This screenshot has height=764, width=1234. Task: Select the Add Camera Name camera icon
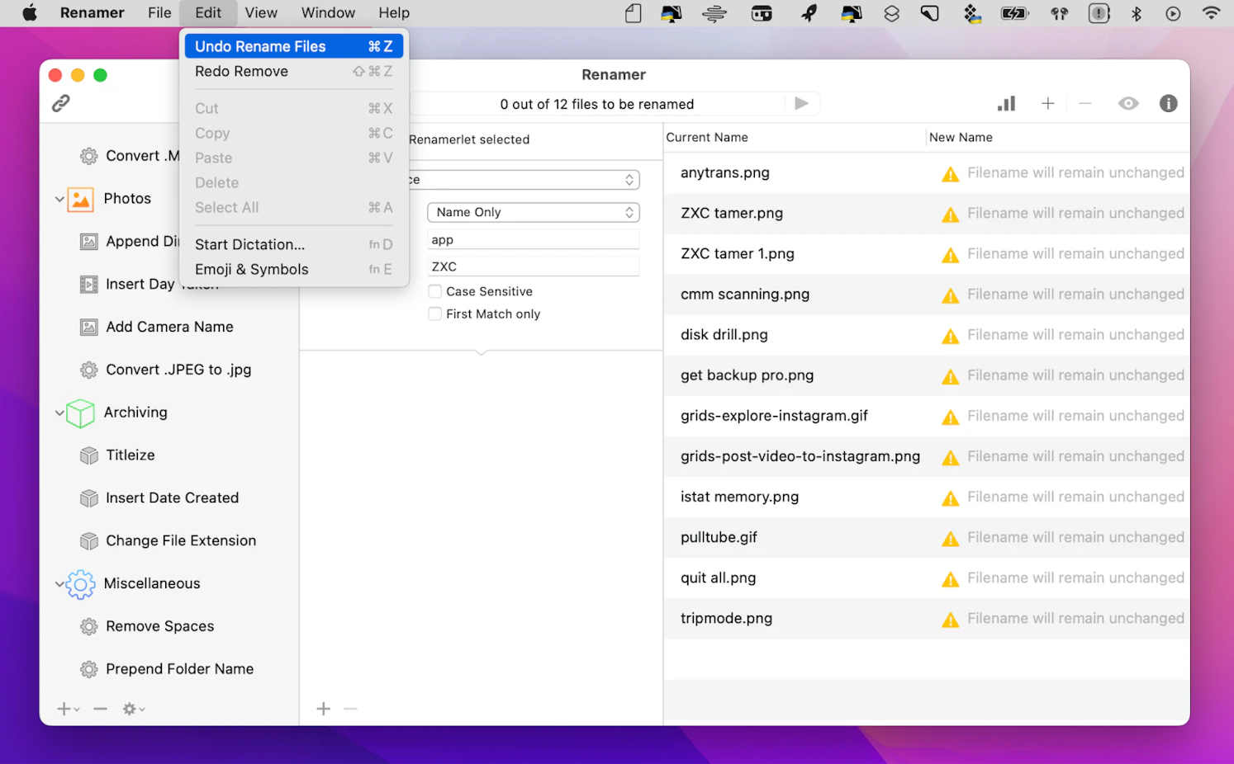(88, 327)
